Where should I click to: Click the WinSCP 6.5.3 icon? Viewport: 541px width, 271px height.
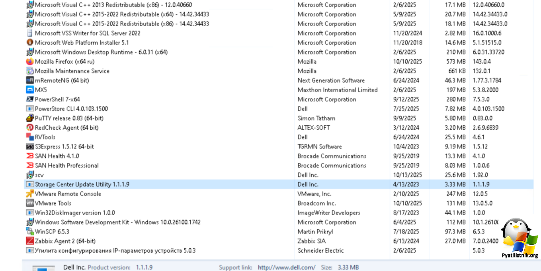point(30,232)
